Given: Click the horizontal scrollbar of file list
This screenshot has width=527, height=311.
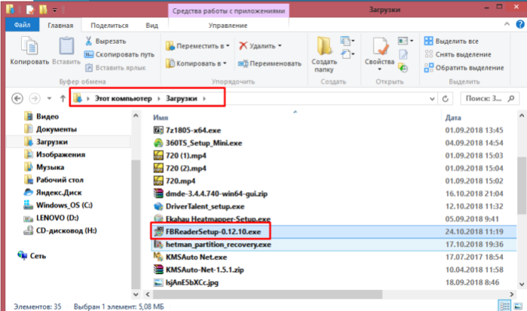Looking at the screenshot, I should click(268, 294).
